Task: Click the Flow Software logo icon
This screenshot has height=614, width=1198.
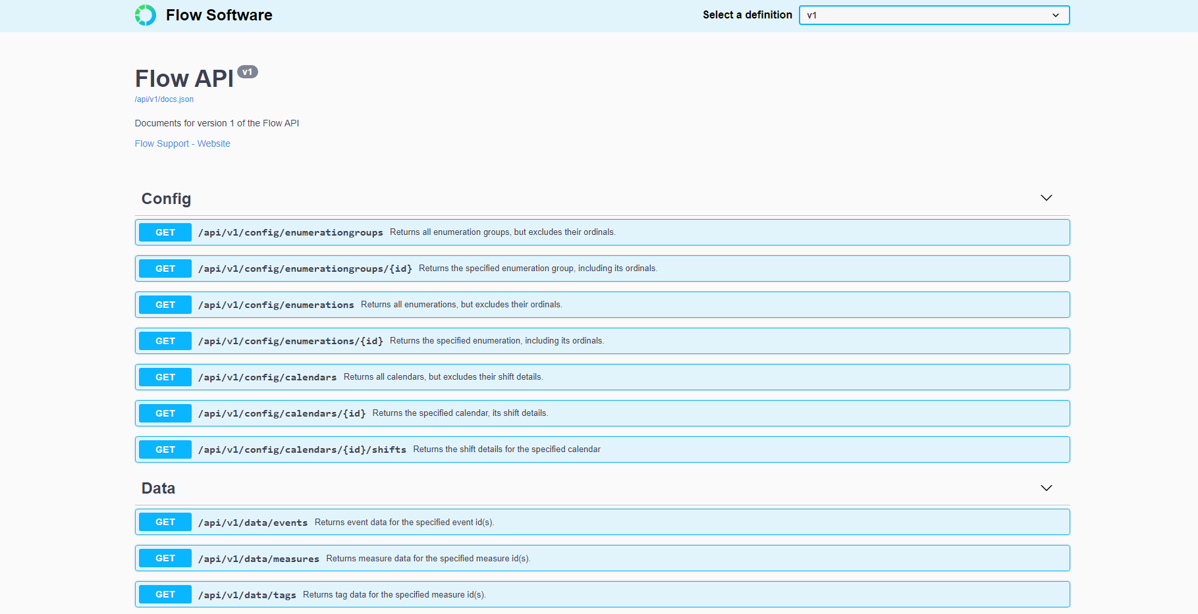Action: point(146,15)
